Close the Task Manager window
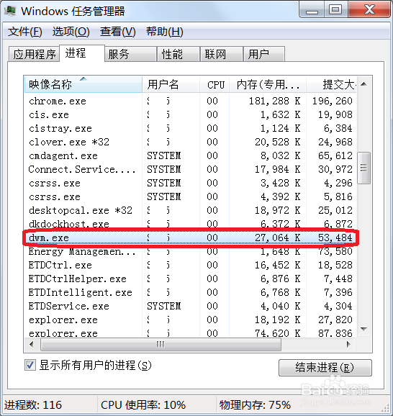 pyautogui.click(x=369, y=9)
